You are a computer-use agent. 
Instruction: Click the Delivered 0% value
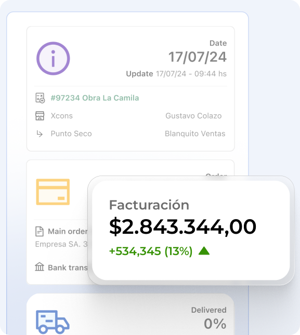pos(215,324)
